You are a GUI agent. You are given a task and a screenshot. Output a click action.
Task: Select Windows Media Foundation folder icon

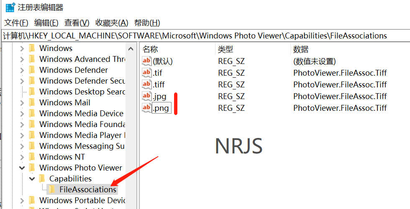pyautogui.click(x=32, y=124)
